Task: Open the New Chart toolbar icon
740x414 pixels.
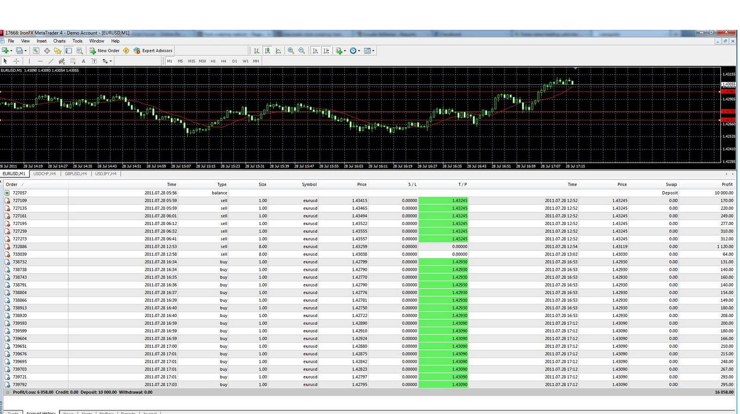Action: [x=6, y=51]
